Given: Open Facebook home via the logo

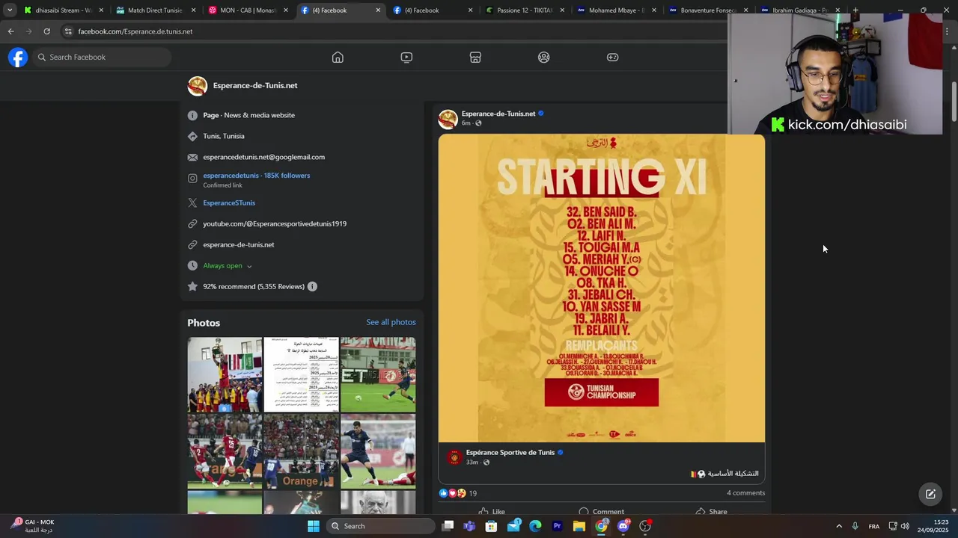Looking at the screenshot, I should 18,57.
